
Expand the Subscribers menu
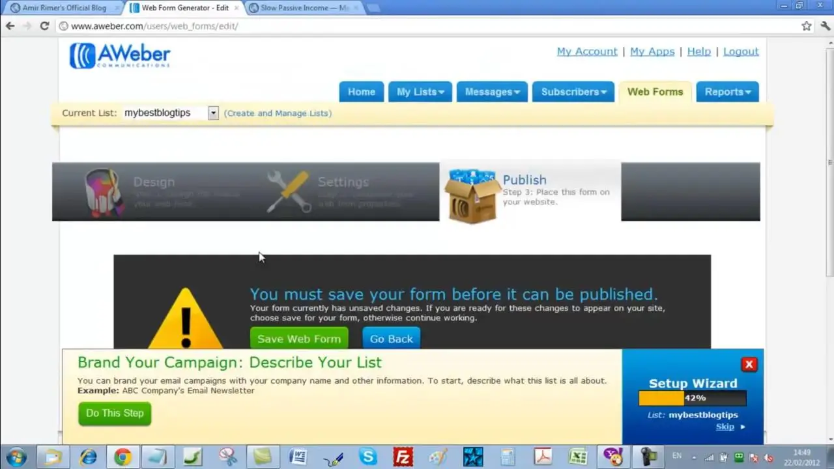(x=573, y=92)
